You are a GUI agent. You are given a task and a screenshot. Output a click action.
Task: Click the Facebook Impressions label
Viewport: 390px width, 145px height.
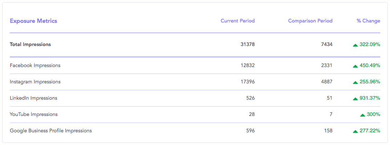coord(35,66)
